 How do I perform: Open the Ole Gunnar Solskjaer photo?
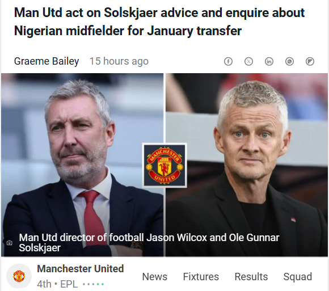(247, 165)
